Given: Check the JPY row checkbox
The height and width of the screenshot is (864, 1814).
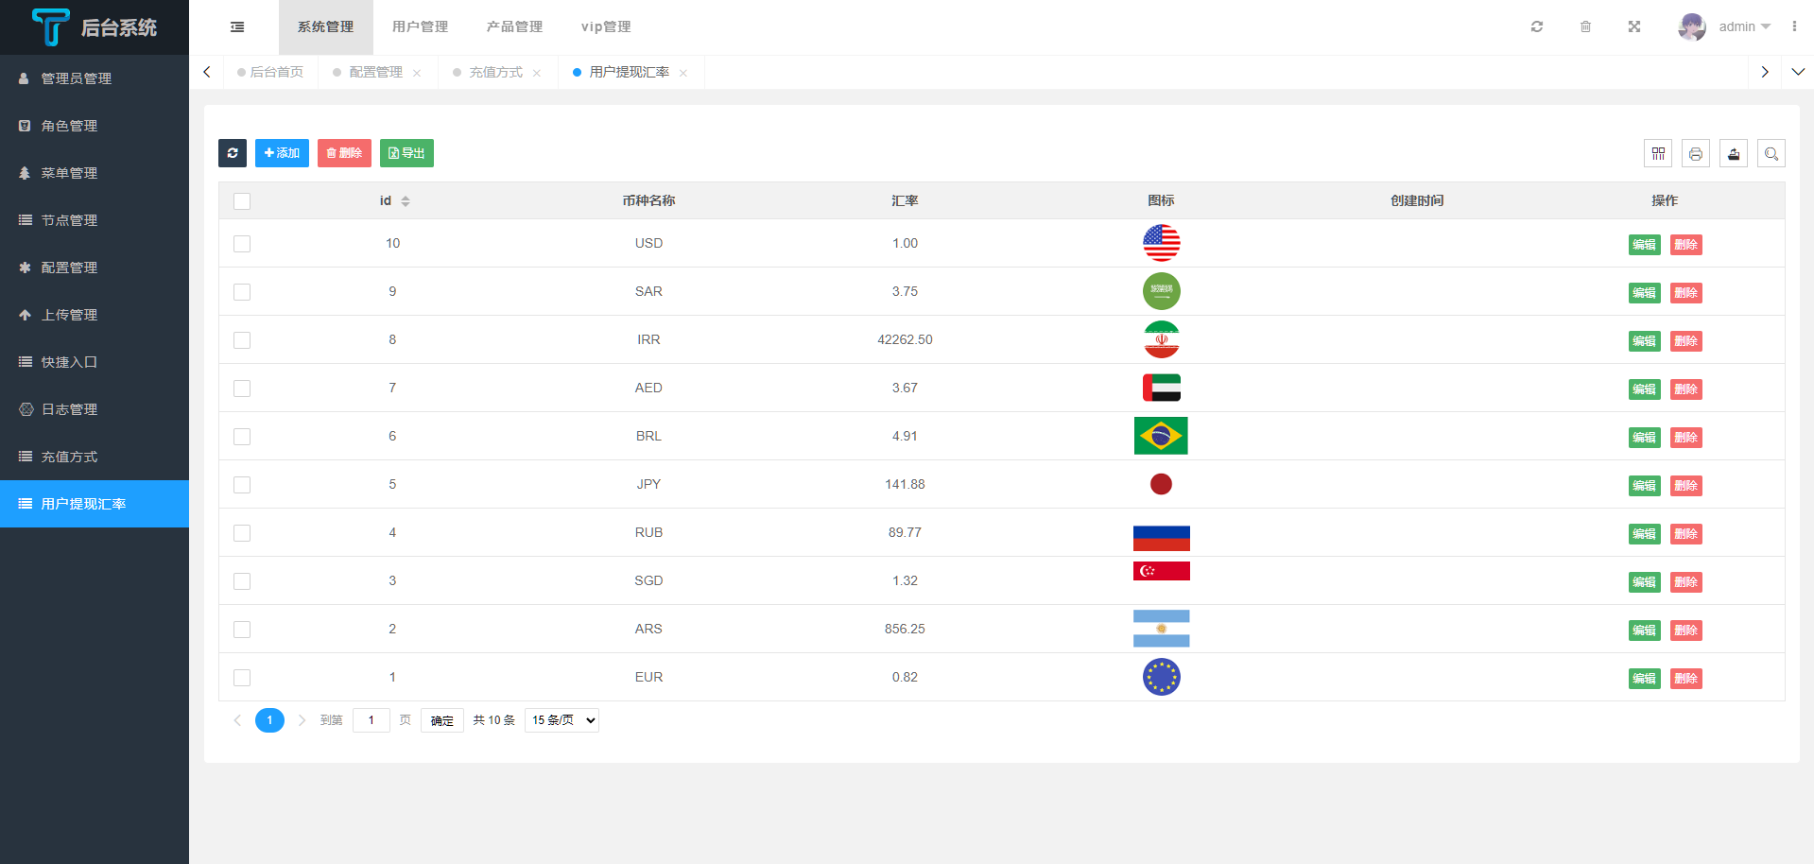Looking at the screenshot, I should tap(242, 485).
